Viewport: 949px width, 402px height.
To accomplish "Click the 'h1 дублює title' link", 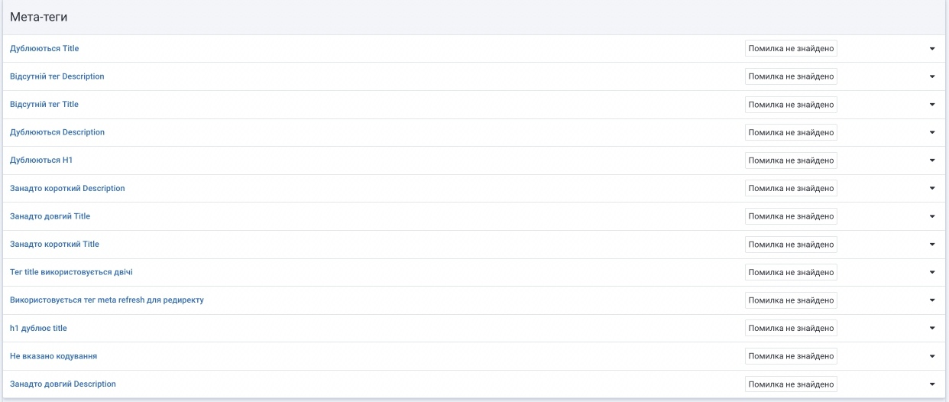I will coord(38,328).
